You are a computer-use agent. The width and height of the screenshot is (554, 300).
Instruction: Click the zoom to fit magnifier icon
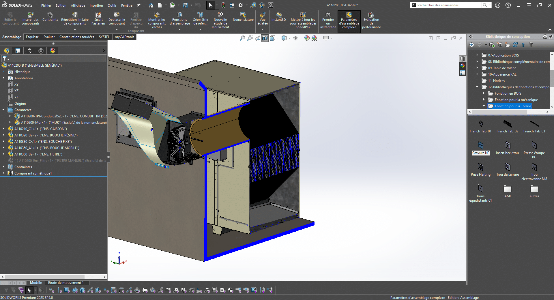pos(242,38)
